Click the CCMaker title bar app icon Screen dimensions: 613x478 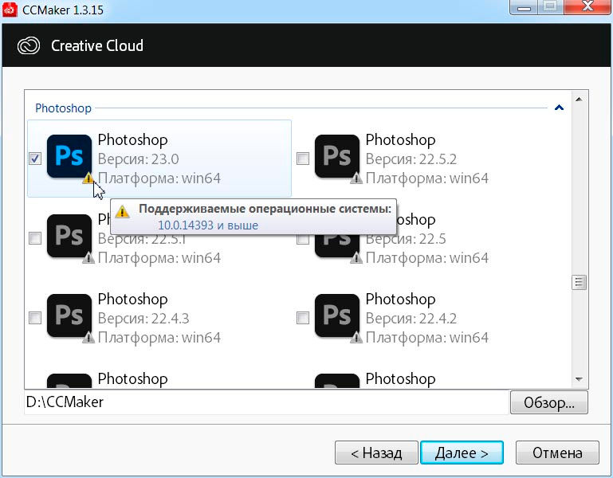(10, 10)
